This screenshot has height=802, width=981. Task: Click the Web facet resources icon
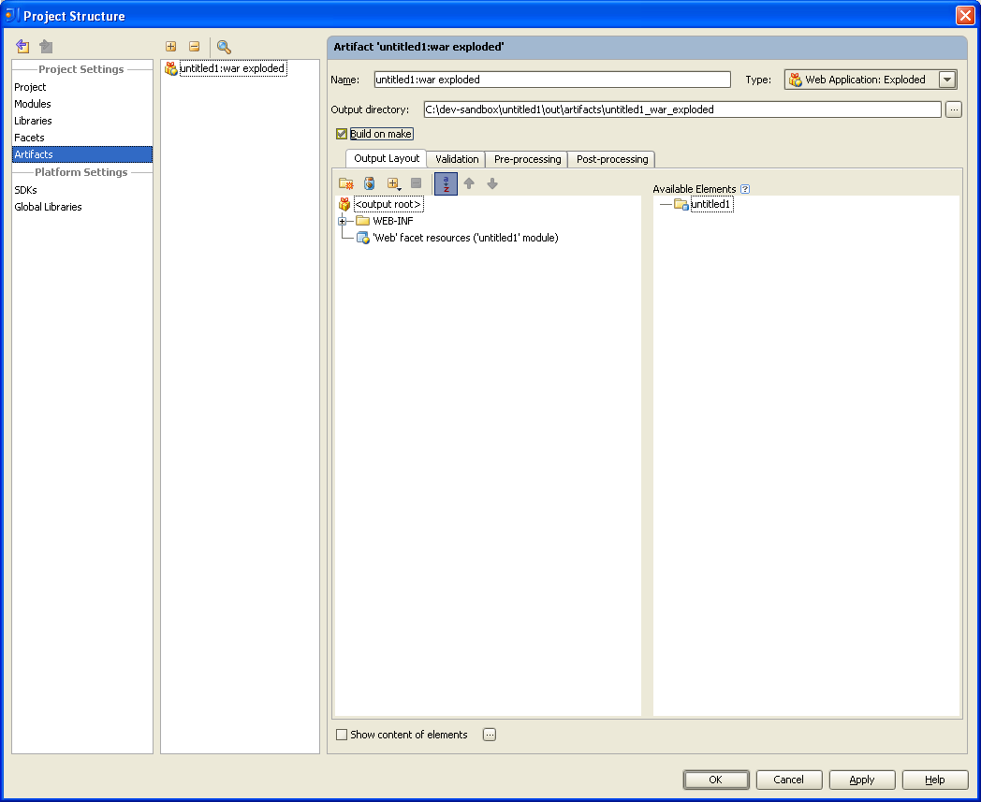[363, 238]
